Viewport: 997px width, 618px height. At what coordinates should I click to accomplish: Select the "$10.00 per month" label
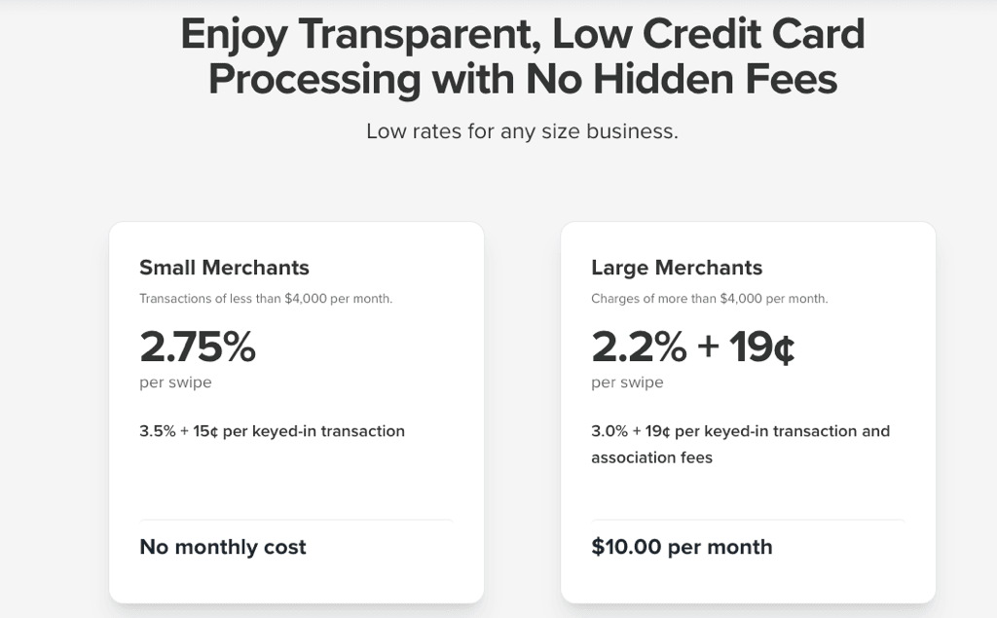pyautogui.click(x=682, y=547)
